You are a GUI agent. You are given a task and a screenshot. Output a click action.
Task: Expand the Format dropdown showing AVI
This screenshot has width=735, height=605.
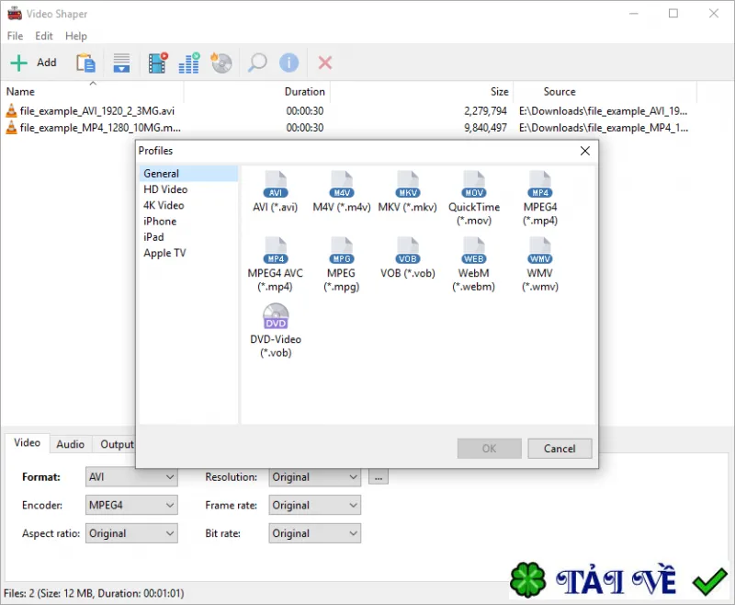pos(131,477)
